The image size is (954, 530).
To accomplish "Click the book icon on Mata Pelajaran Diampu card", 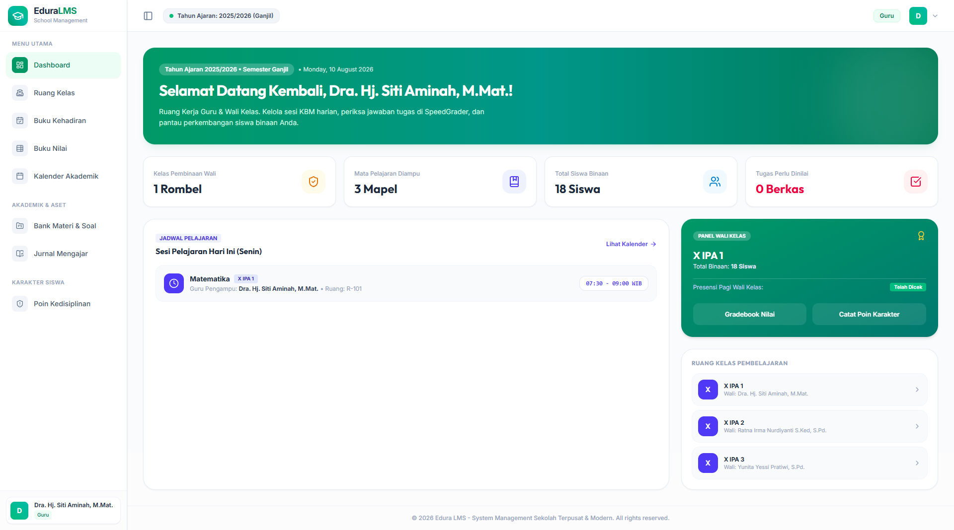I will pyautogui.click(x=514, y=182).
